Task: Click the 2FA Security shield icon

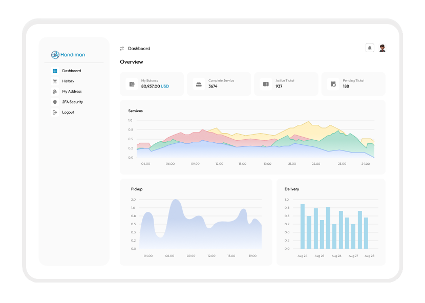Action: click(x=55, y=102)
